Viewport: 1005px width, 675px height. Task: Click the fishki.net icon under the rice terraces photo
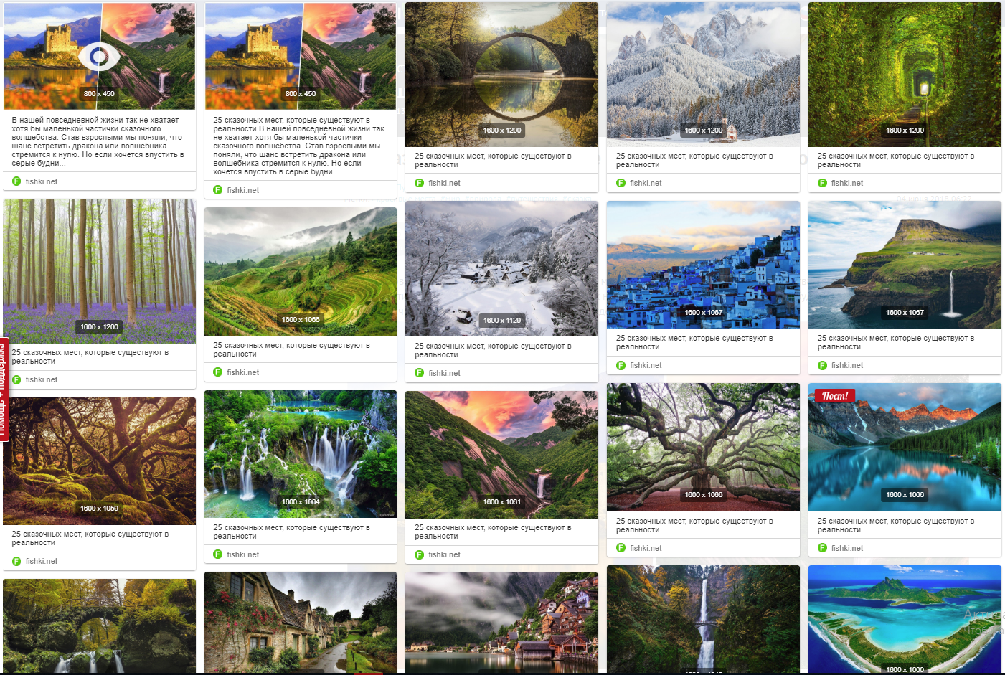218,372
